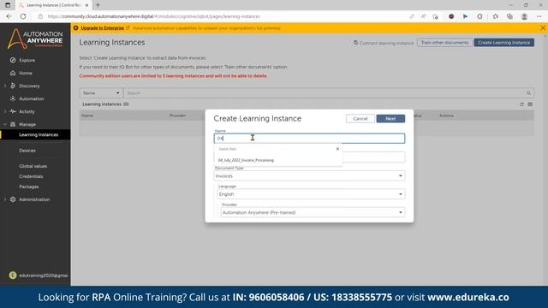Viewport: 548px width, 308px height.
Task: Cancel the Create Learning Instance dialog
Action: 360,119
